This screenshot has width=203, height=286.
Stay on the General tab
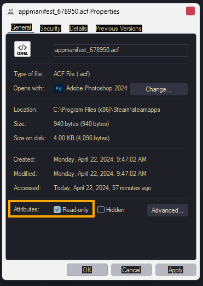point(21,27)
